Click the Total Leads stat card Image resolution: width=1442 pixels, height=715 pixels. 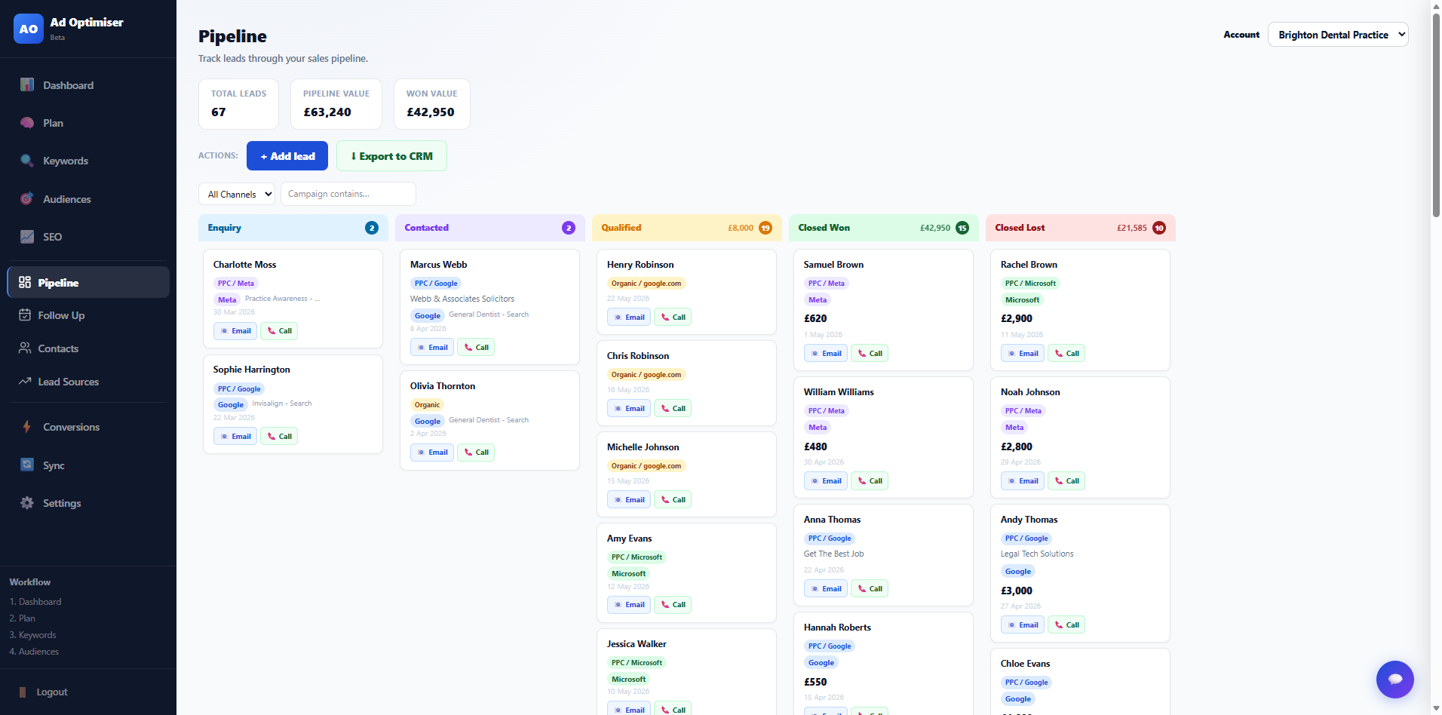(x=238, y=104)
